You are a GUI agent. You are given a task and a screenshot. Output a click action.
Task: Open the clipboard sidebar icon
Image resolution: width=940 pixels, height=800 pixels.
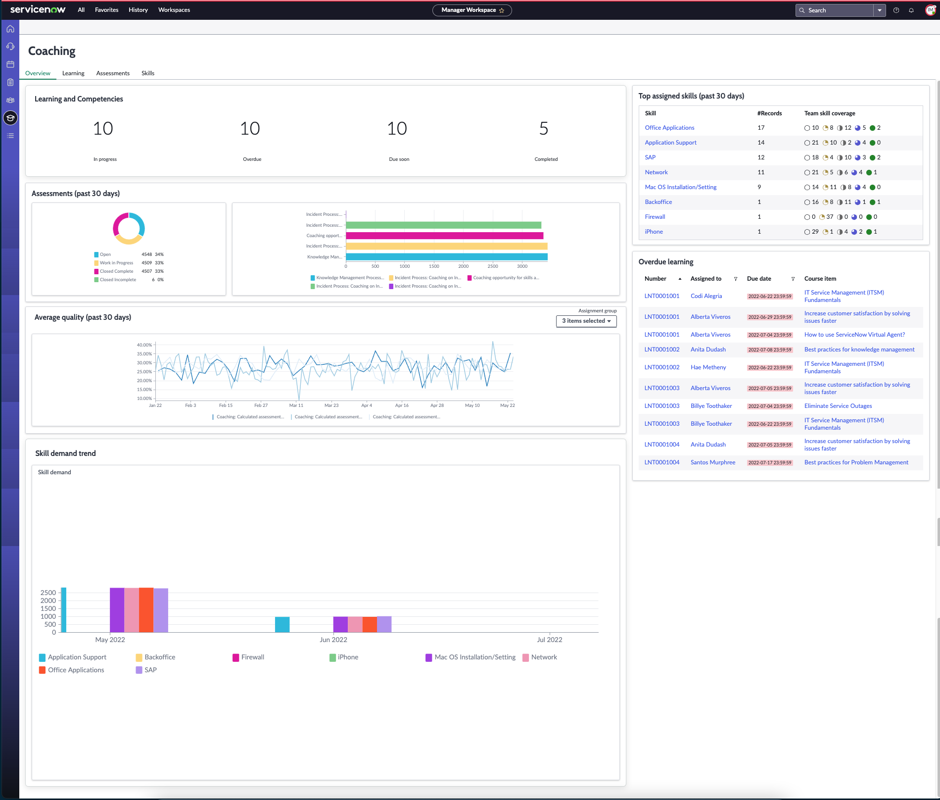coord(10,82)
